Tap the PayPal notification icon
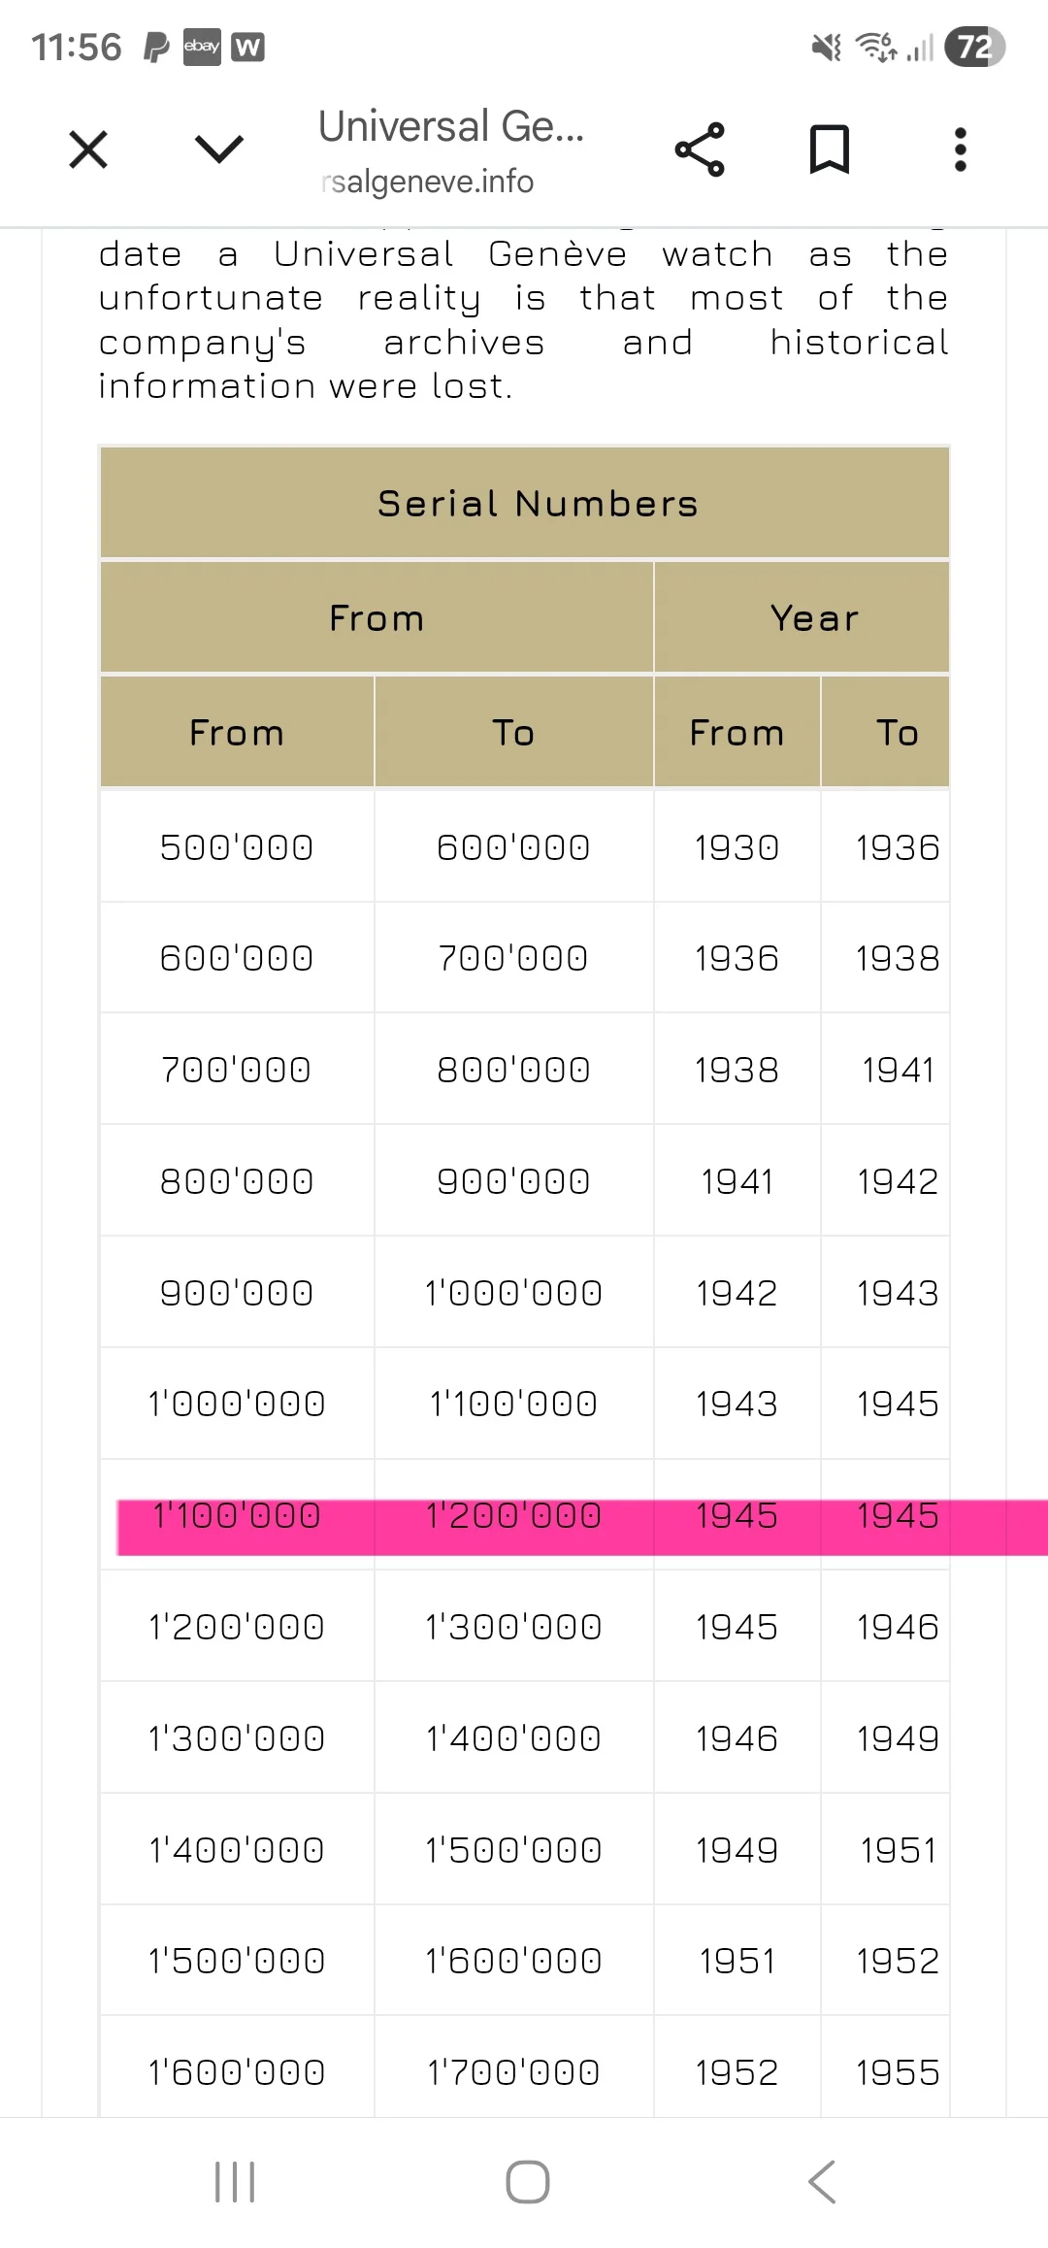1048x2248 pixels. coord(156,47)
